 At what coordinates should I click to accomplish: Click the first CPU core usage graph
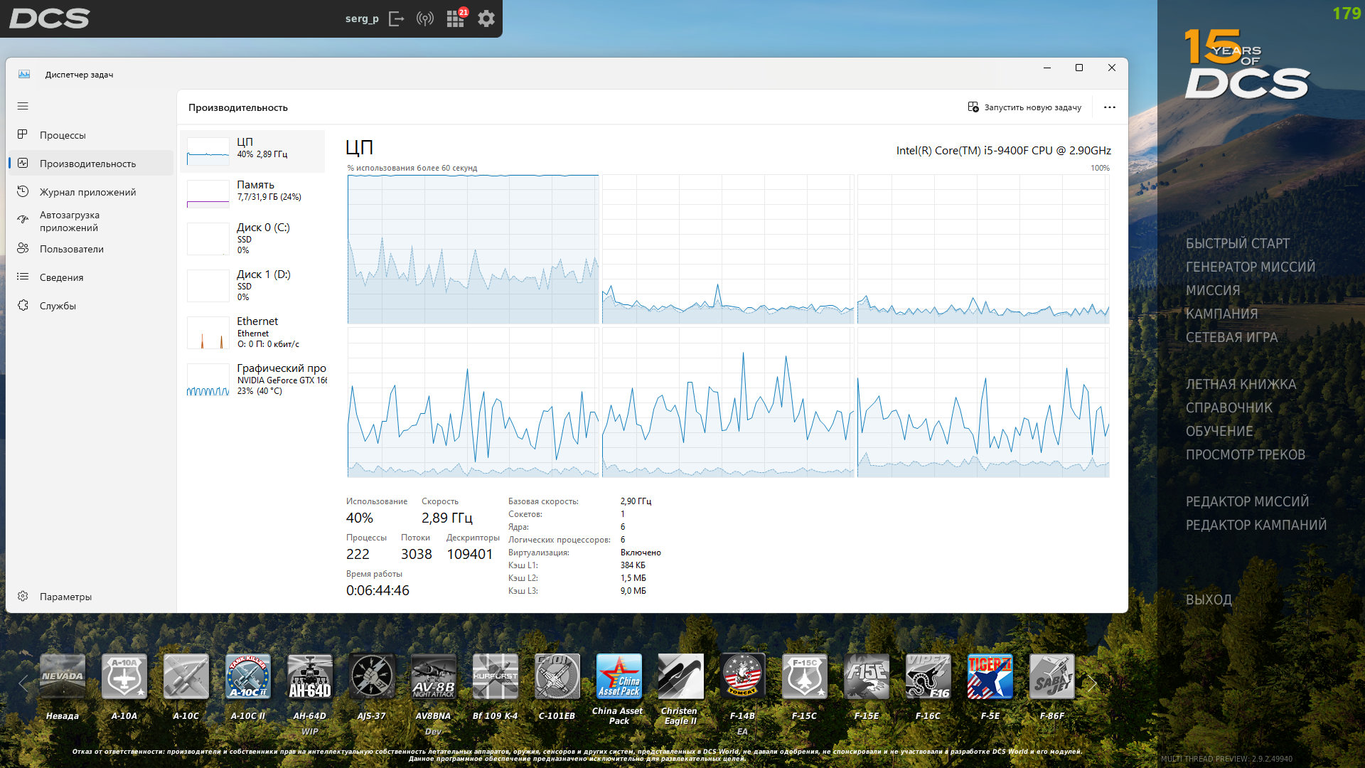click(473, 250)
